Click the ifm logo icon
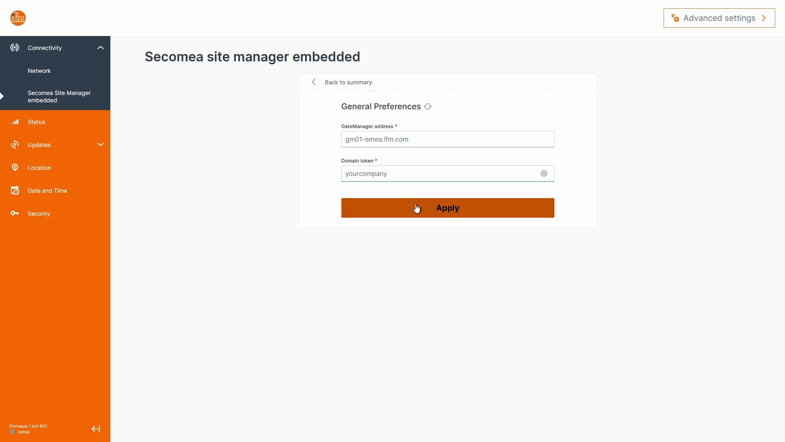The image size is (785, 442). (x=18, y=18)
